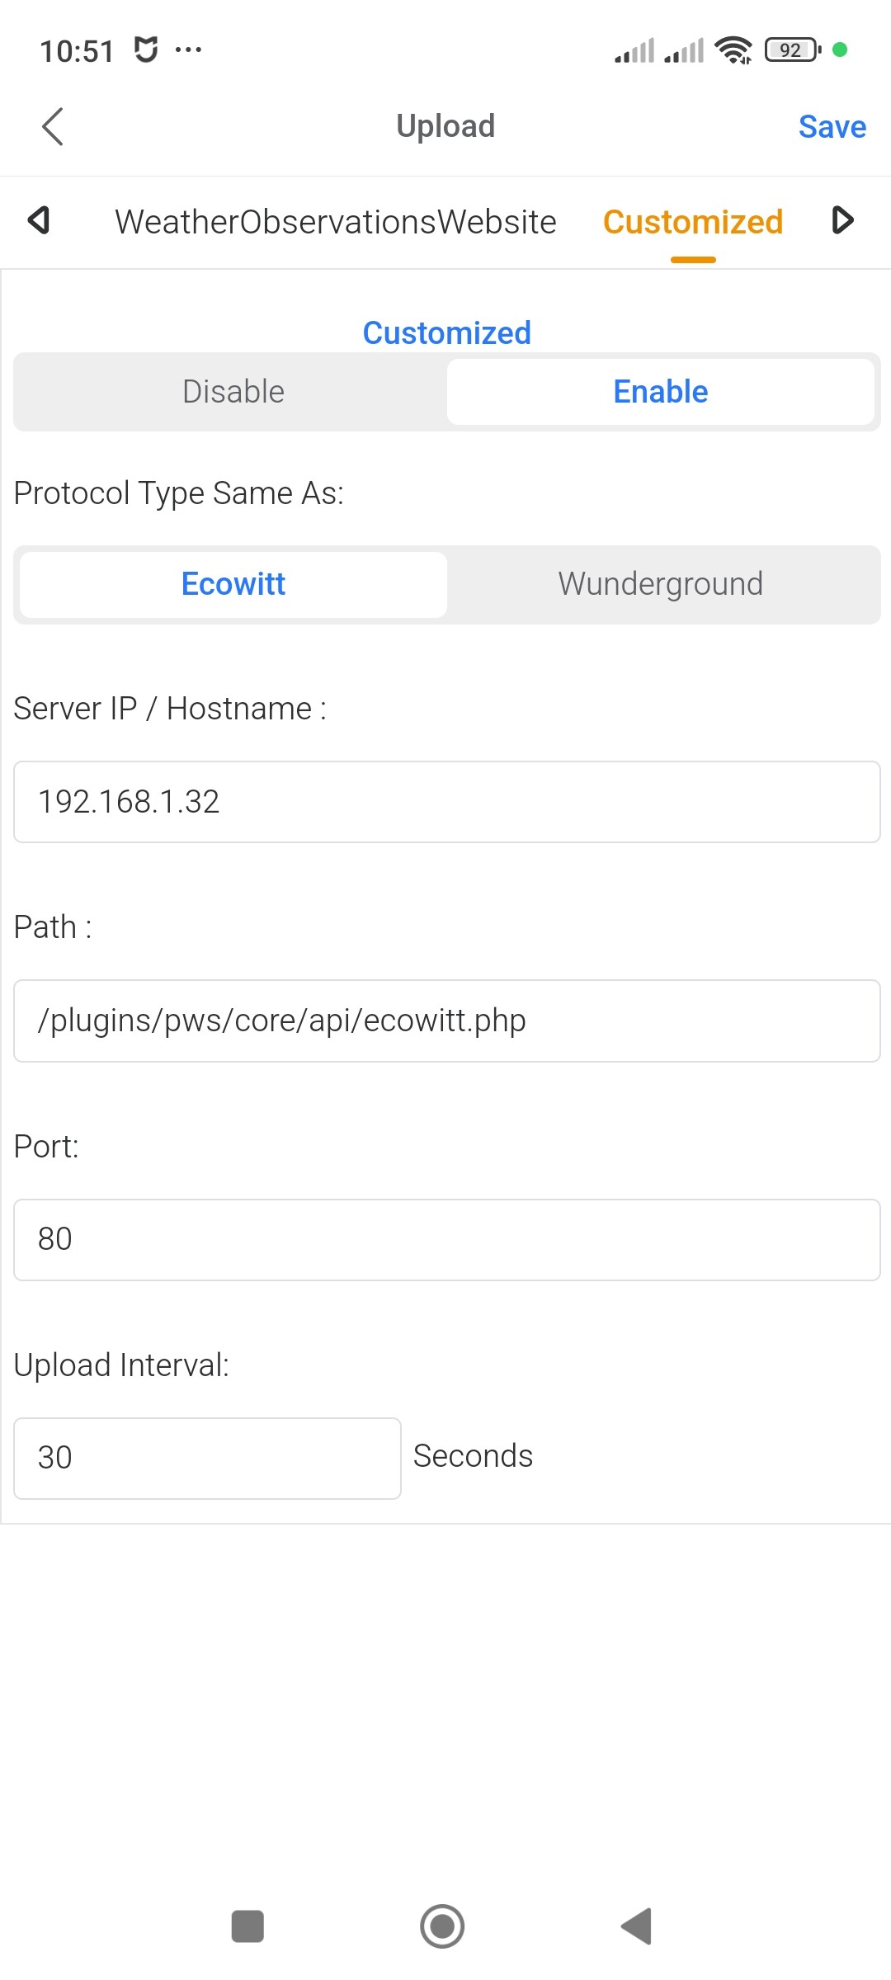Tap Save to store upload settings
This screenshot has height=1980, width=891.
832,127
